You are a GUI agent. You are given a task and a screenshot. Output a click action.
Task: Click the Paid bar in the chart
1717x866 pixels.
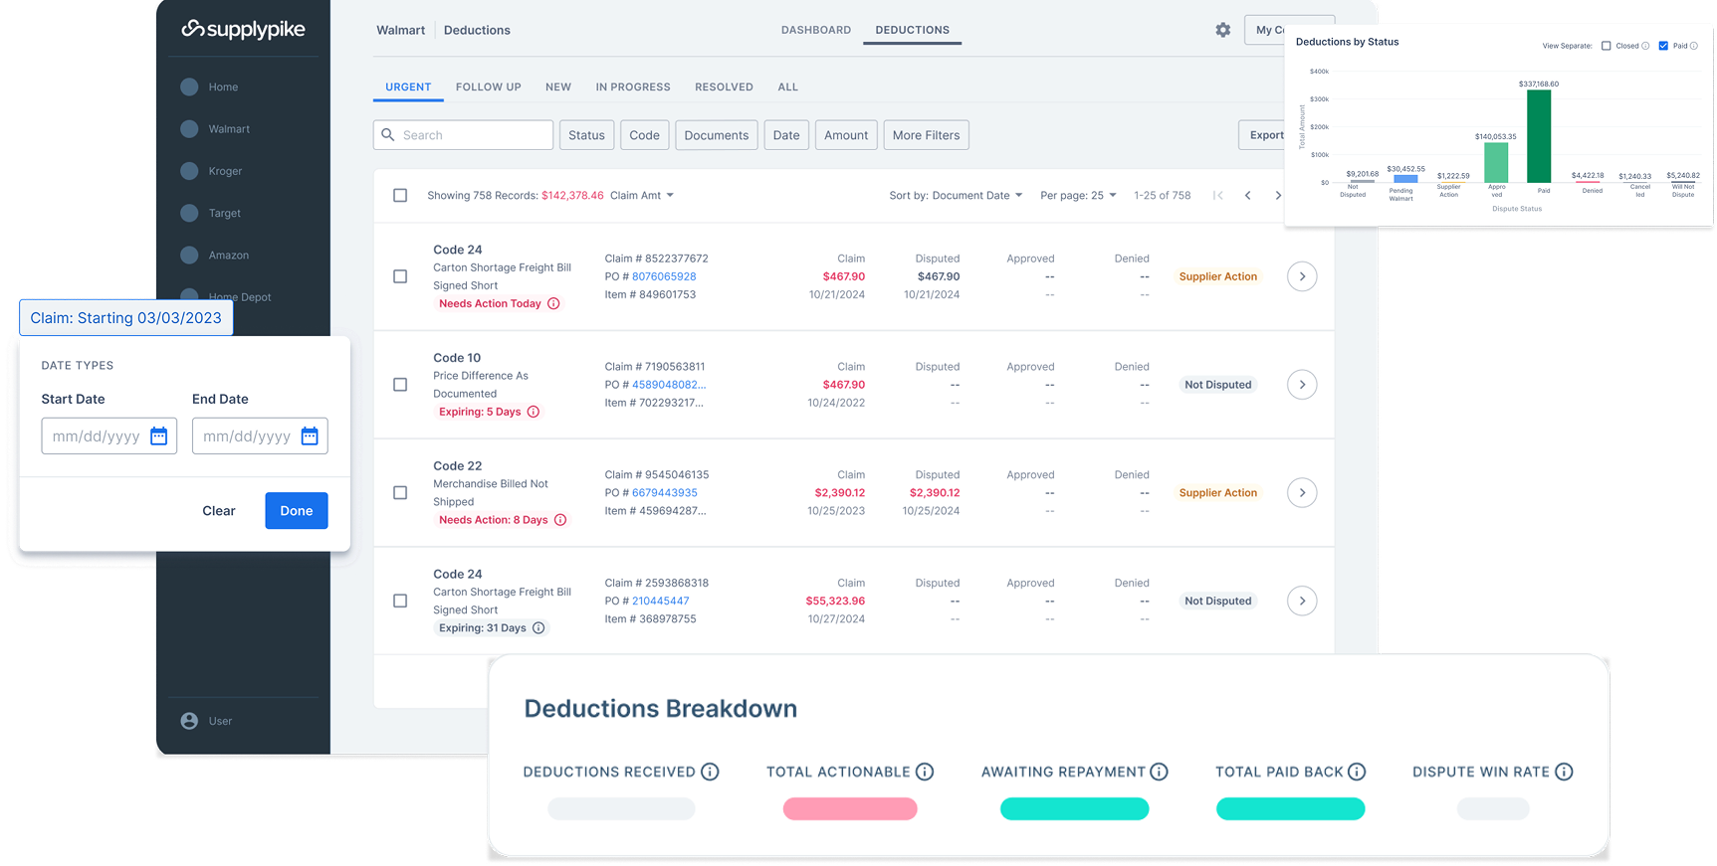[1539, 136]
